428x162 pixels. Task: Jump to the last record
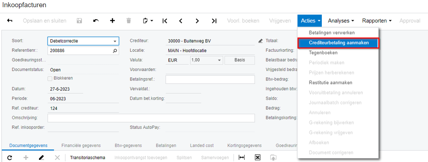(x=214, y=21)
